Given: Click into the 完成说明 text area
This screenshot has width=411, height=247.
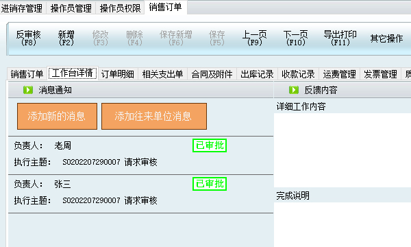Looking at the screenshot, I should coord(342,224).
